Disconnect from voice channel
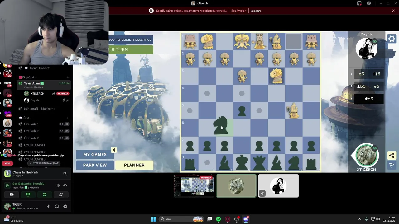 (65, 185)
